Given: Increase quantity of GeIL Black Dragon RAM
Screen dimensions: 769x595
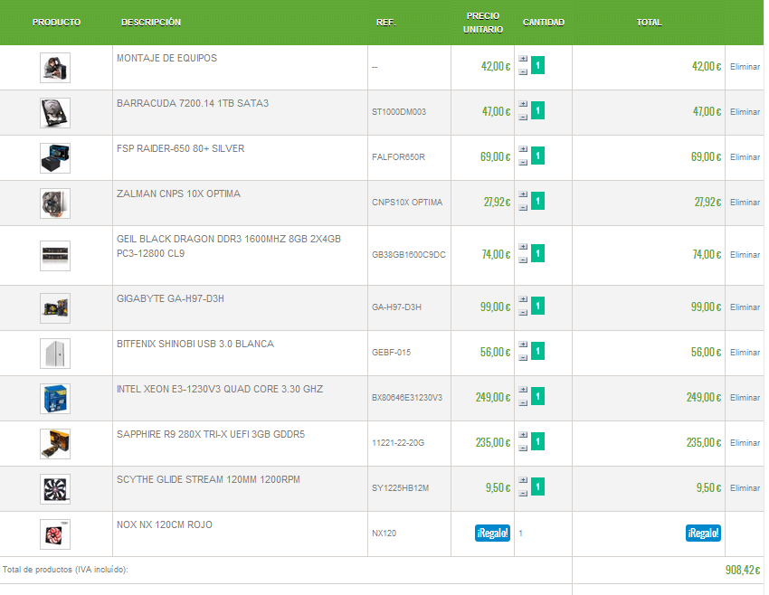Looking at the screenshot, I should pos(523,247).
